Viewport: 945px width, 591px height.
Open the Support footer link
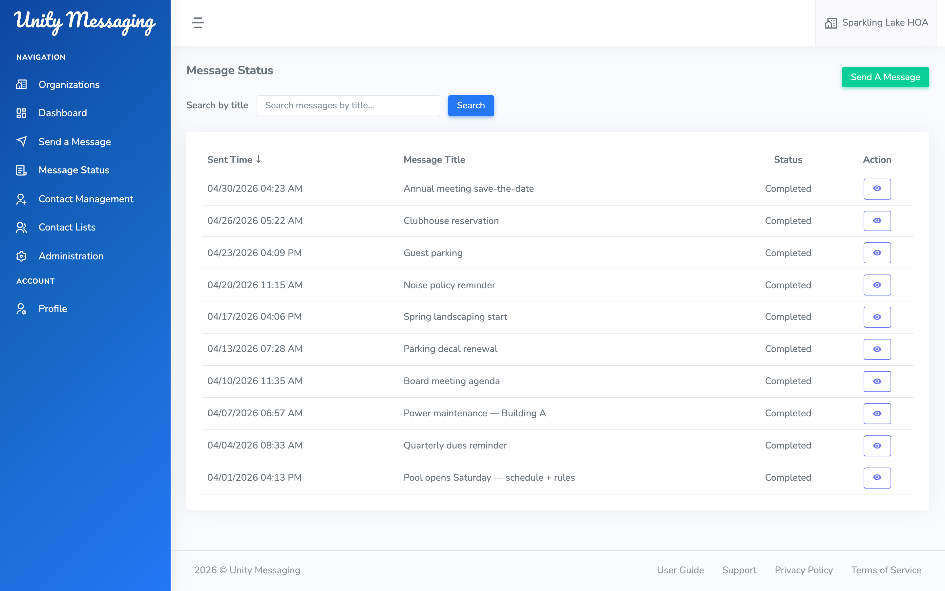(739, 570)
